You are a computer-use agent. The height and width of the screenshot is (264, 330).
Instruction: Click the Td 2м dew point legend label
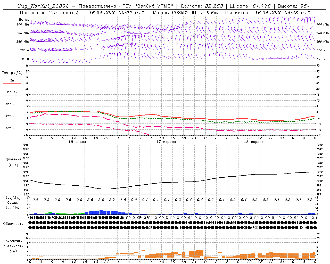point(12,92)
